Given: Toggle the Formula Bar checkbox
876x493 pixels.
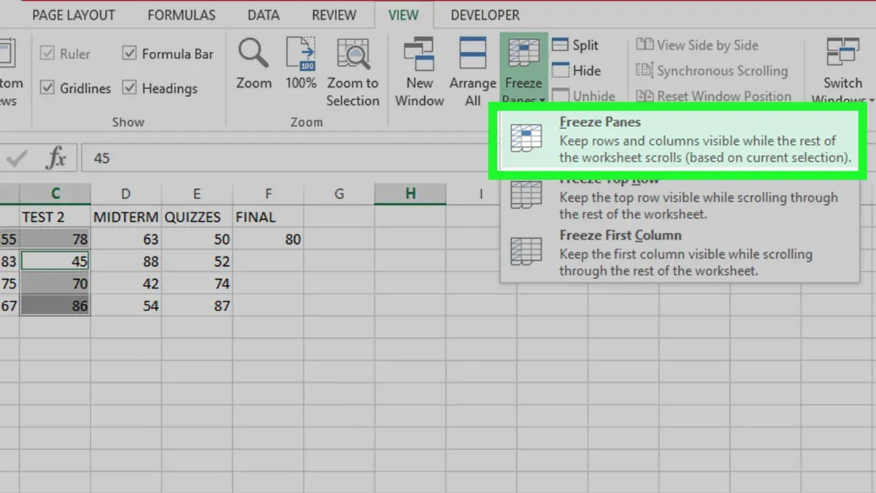Looking at the screenshot, I should point(130,54).
